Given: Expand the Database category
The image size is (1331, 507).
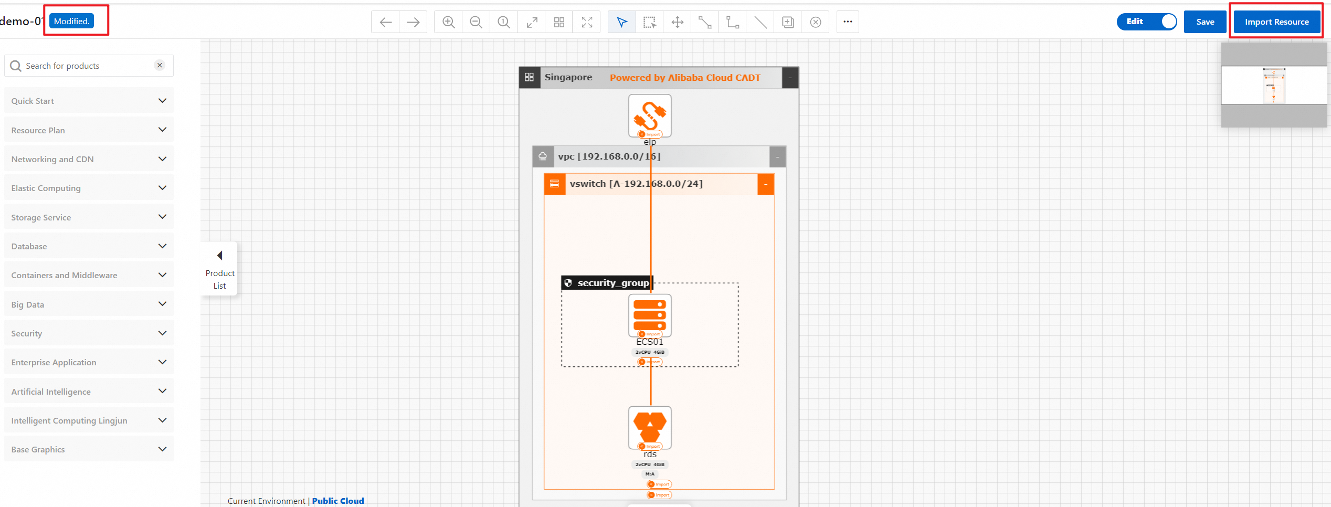Looking at the screenshot, I should (x=89, y=246).
